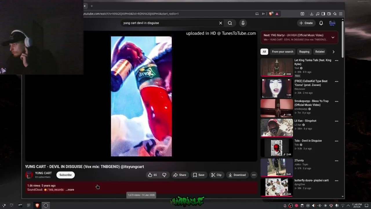Screen dimensions: 371x209
Task: Subscribe to YUNG CART channel
Action: 66,175
